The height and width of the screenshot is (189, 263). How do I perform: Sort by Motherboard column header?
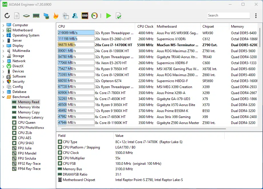coord(178,27)
